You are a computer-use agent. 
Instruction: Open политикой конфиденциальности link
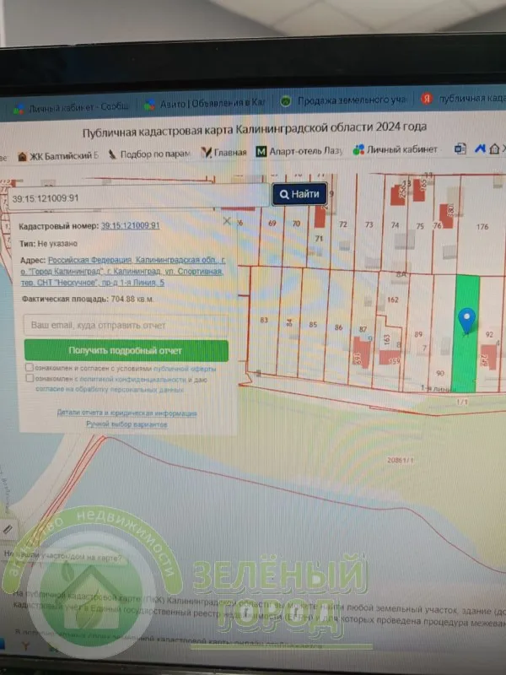133,380
